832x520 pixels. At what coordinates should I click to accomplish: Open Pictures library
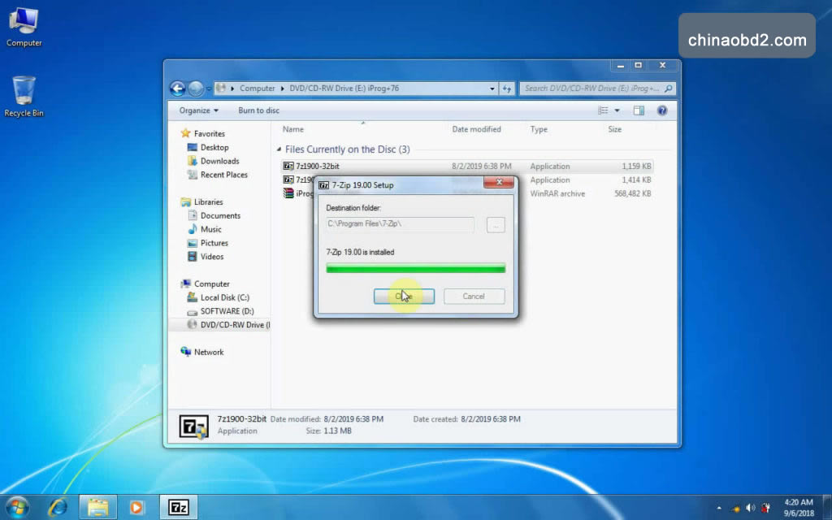coord(214,243)
